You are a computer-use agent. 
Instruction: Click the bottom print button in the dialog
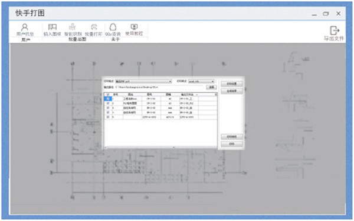click(232, 144)
